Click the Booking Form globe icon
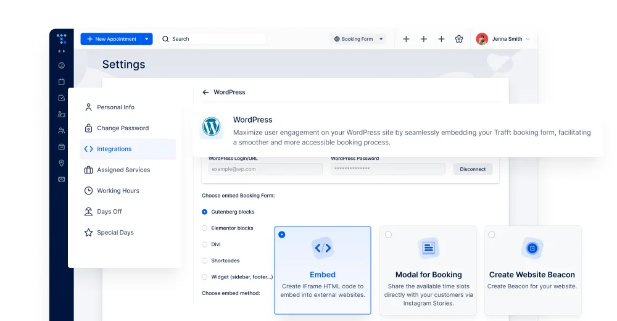The height and width of the screenshot is (321, 617). 337,39
